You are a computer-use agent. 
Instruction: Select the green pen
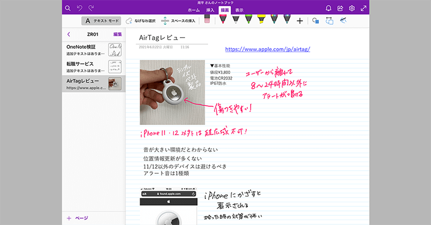(x=248, y=19)
